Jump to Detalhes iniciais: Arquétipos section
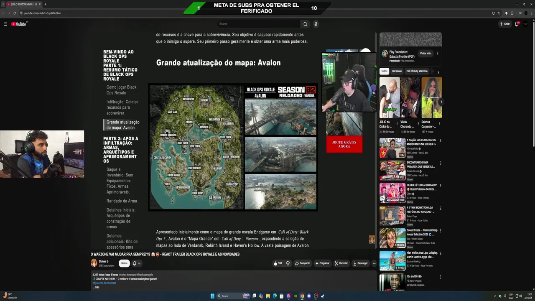The width and height of the screenshot is (535, 301). 121,218
